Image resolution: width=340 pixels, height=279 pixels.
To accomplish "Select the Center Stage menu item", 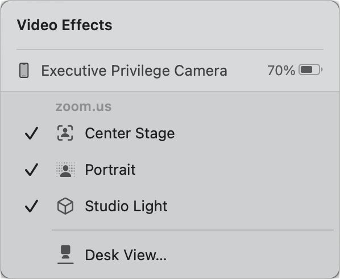I will pyautogui.click(x=170, y=133).
